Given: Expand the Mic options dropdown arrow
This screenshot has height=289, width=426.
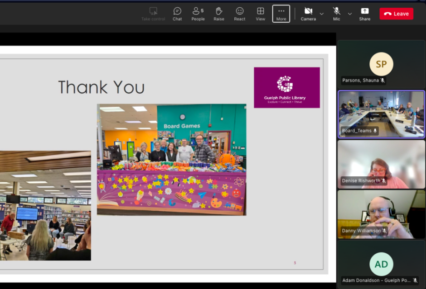Looking at the screenshot, I should [350, 14].
